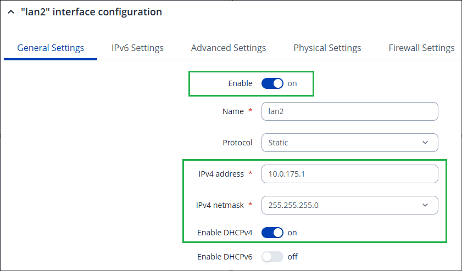Collapse the "lan2" interface configuration section
The image size is (462, 271).
[12, 12]
